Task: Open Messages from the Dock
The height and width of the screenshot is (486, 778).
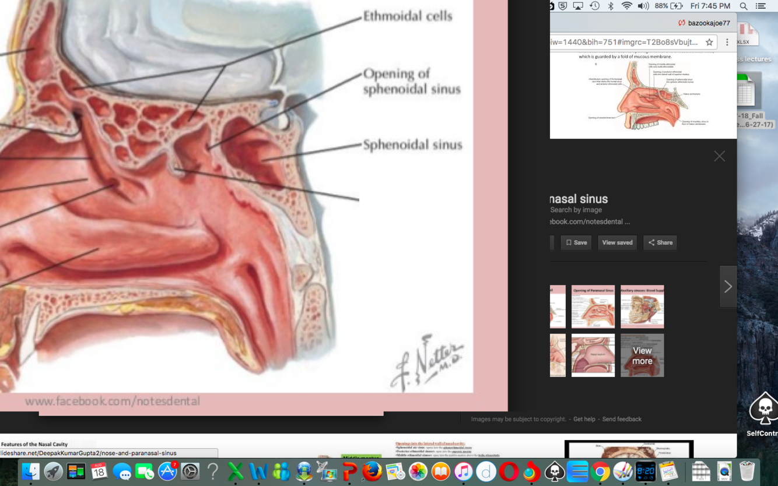Action: point(122,471)
